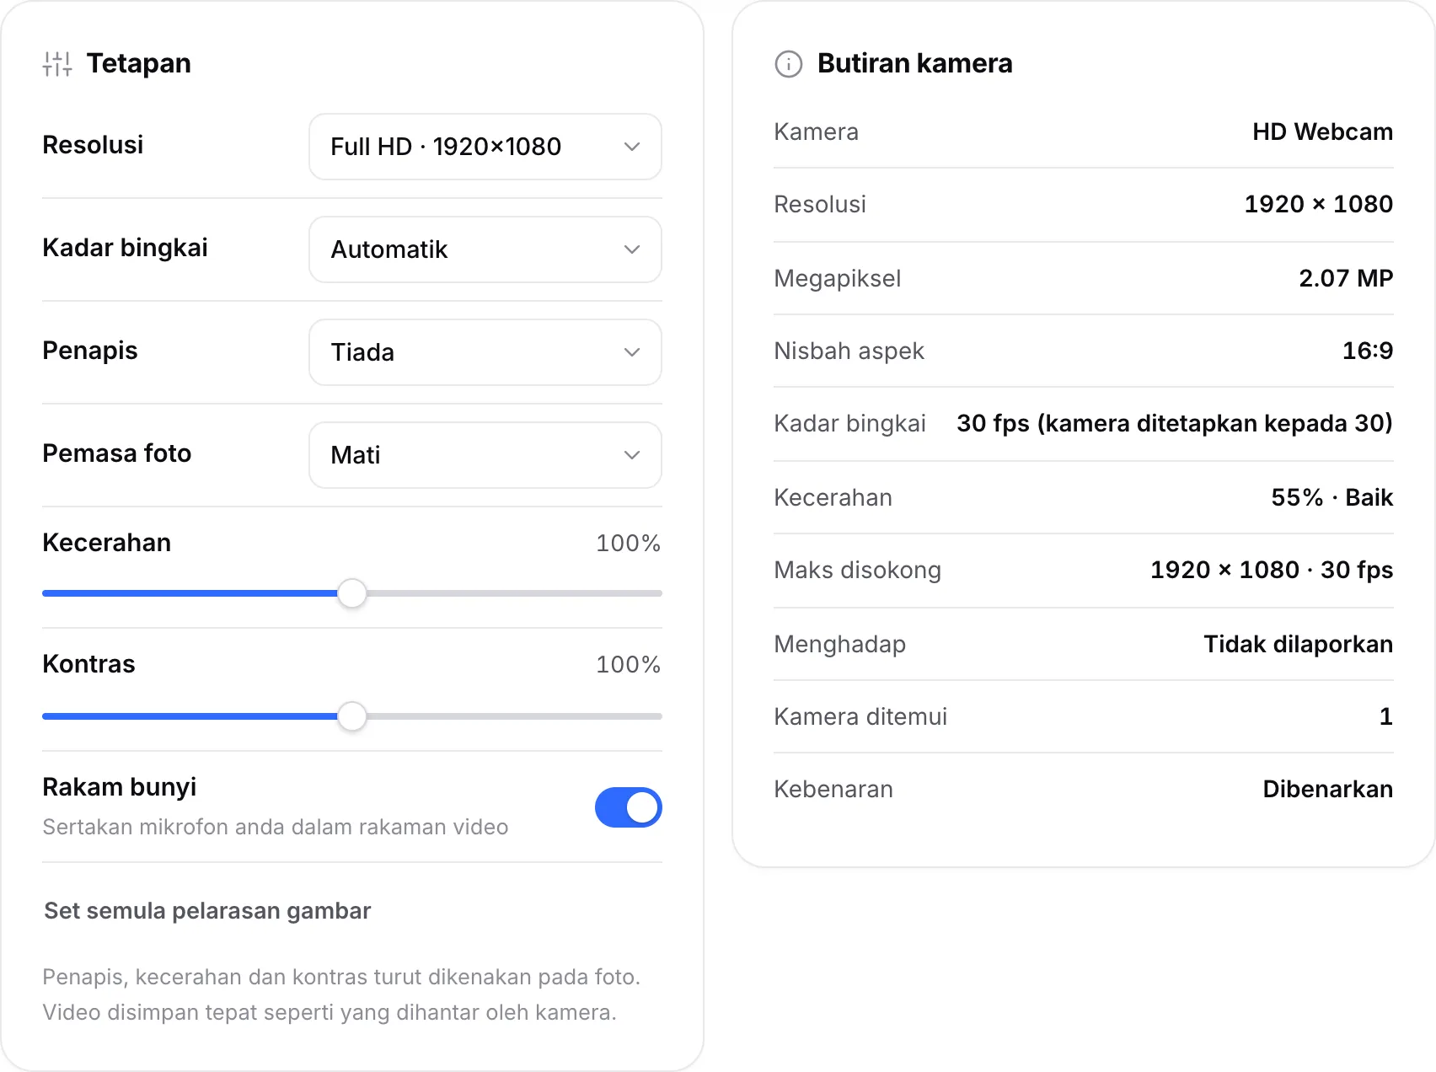Click the Dibenarkan permission value
Image resolution: width=1436 pixels, height=1072 pixels.
click(1327, 789)
